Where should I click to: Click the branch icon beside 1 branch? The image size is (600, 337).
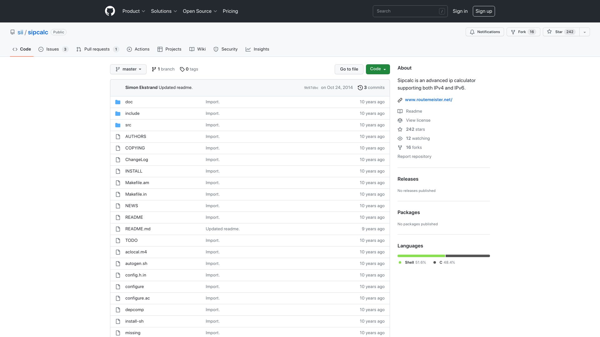[154, 69]
